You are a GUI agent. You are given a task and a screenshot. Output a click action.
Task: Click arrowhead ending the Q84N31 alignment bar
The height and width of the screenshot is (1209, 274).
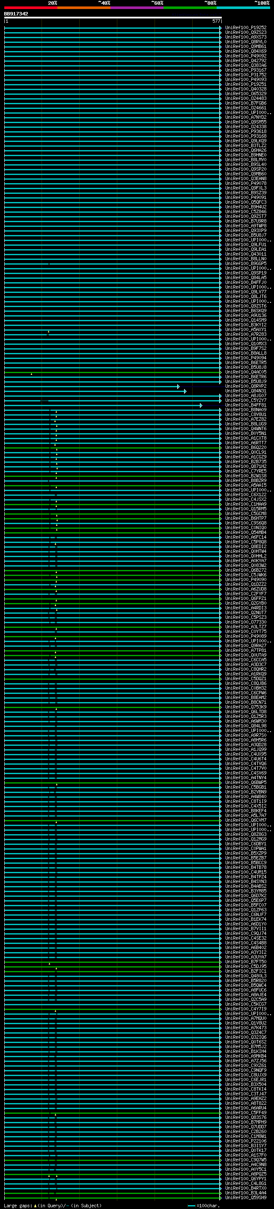tap(185, 391)
